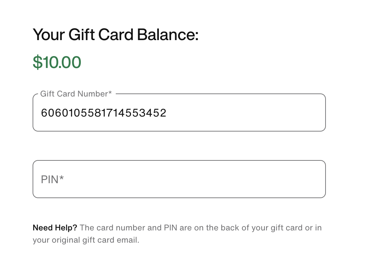Viewport: 370px width, 261px height.
Task: Click empty space right of the card number digits
Action: 244,113
